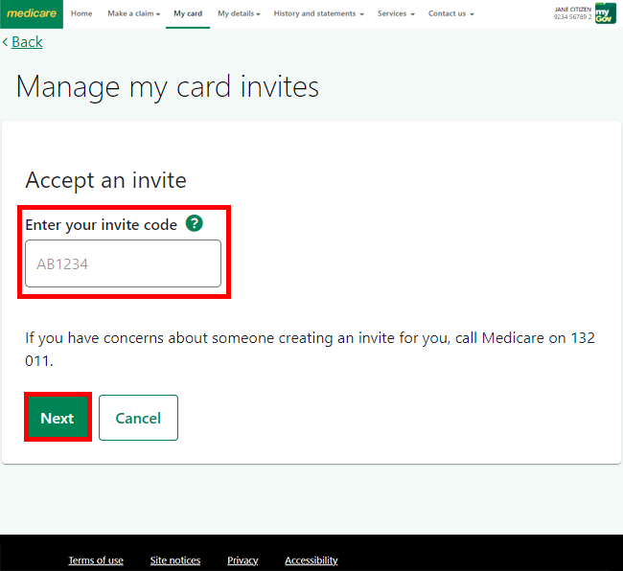Open History and statements dropdown menu

tap(318, 14)
